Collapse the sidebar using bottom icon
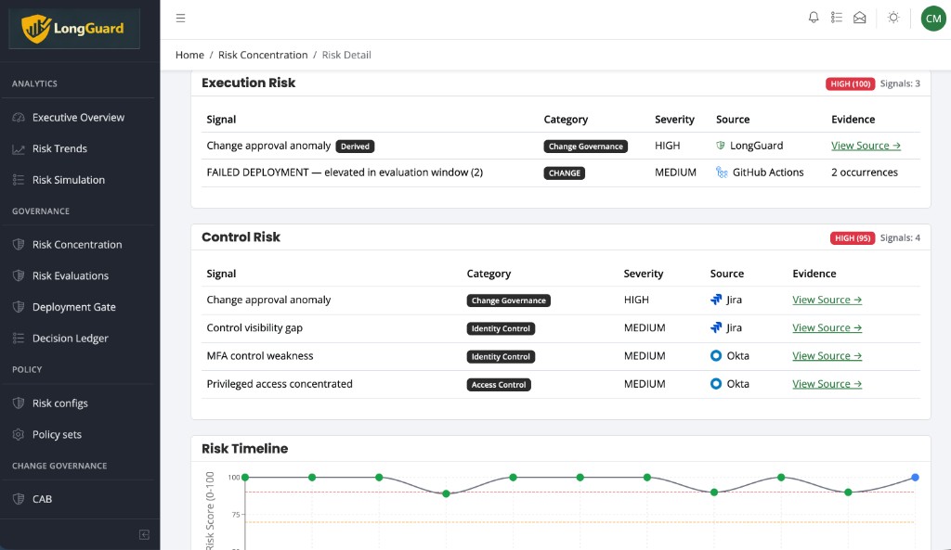Image resolution: width=951 pixels, height=550 pixels. coord(144,534)
